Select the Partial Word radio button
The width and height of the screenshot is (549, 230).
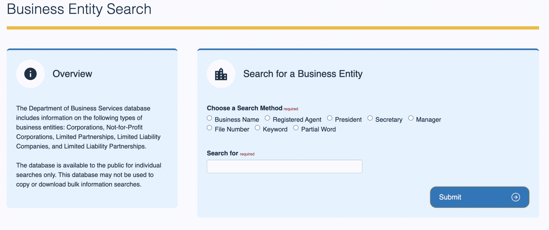[296, 128]
